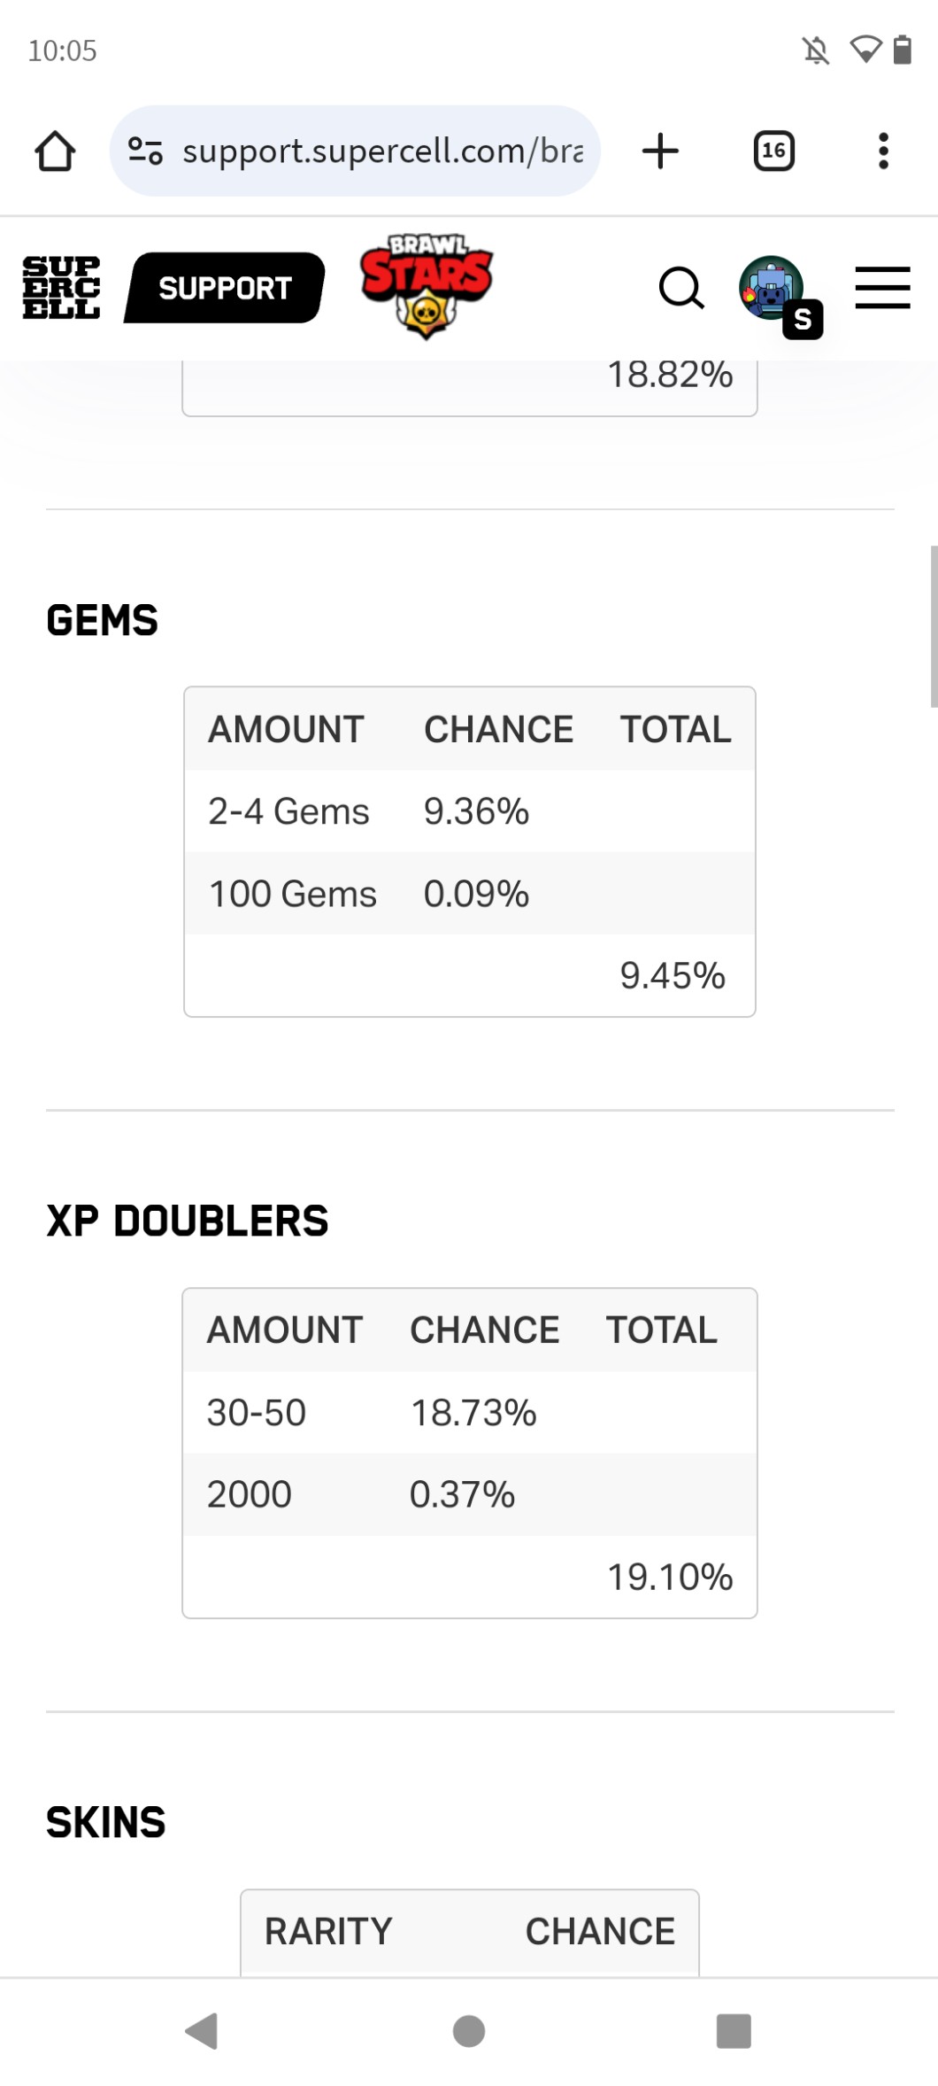Screen dimensions: 938x2086
Task: Tap the Brawl Stars logo
Action: [x=427, y=285]
